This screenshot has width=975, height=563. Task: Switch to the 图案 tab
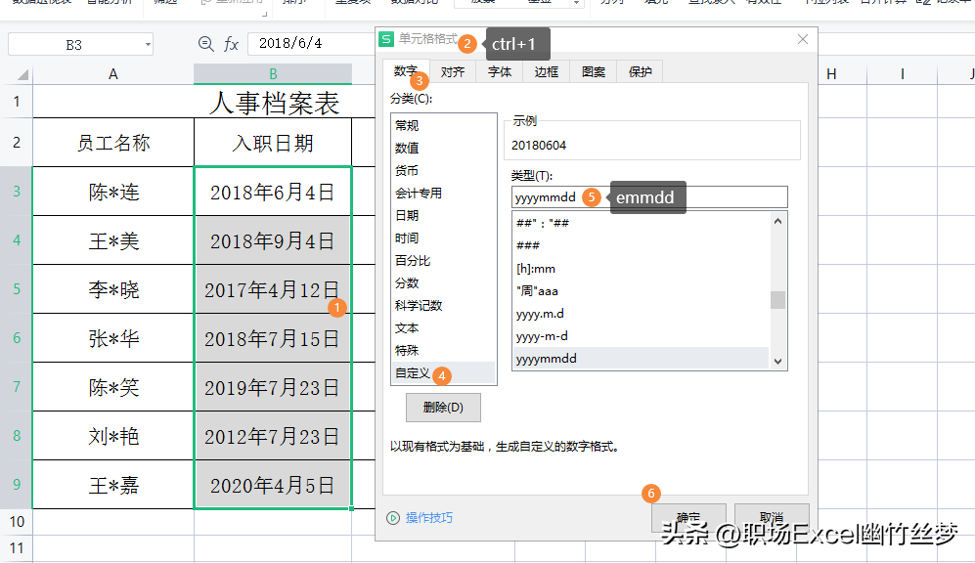[x=594, y=71]
